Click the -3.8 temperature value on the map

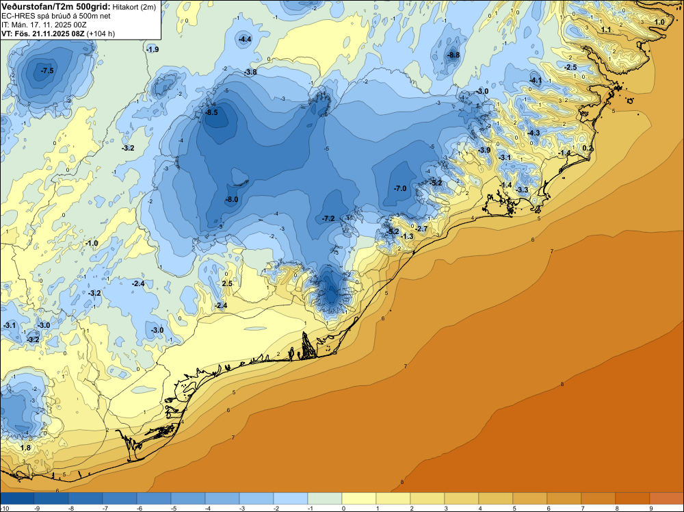tap(250, 72)
